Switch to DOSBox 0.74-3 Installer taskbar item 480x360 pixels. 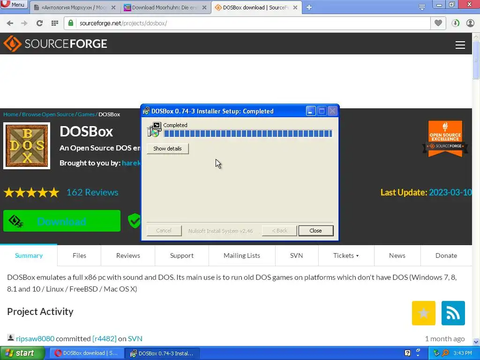point(162,353)
